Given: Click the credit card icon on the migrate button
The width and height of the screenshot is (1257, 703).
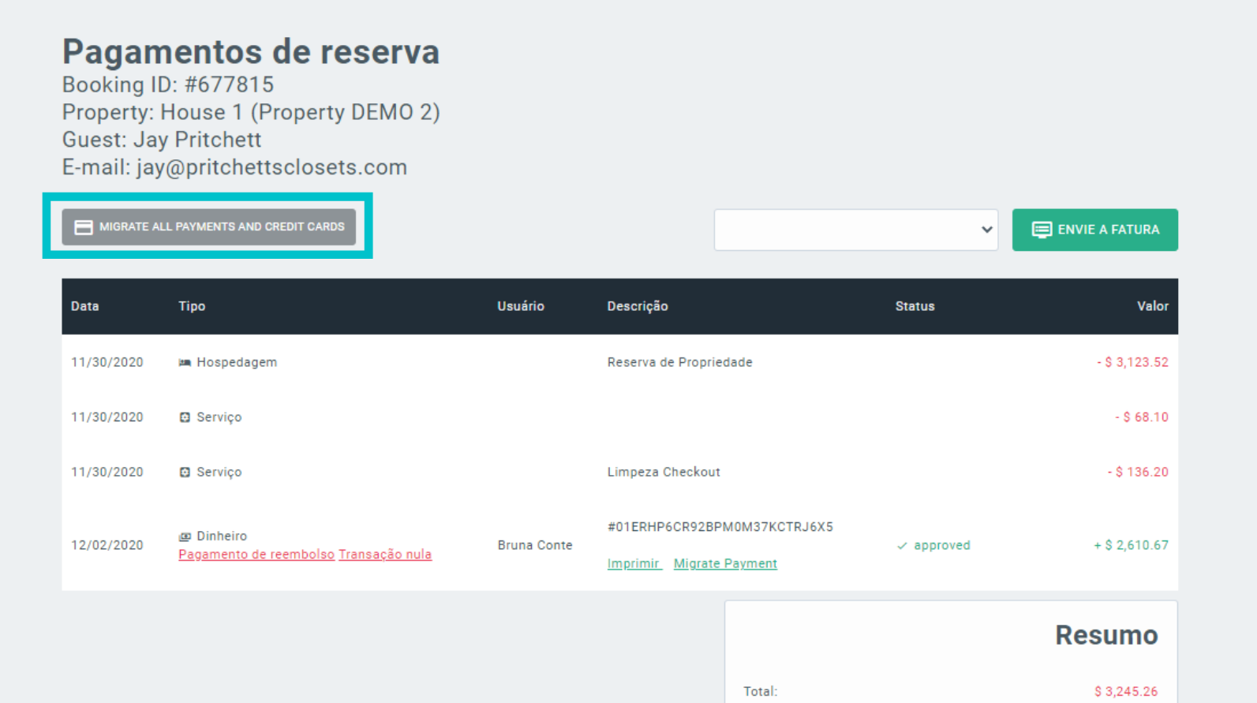Looking at the screenshot, I should point(84,227).
